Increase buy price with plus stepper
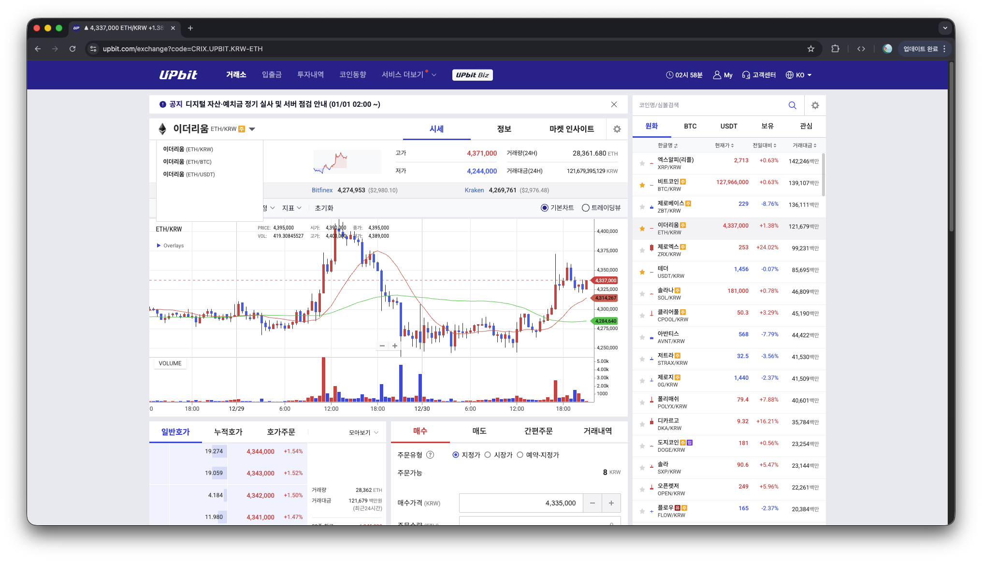The height and width of the screenshot is (561, 982). click(x=611, y=503)
